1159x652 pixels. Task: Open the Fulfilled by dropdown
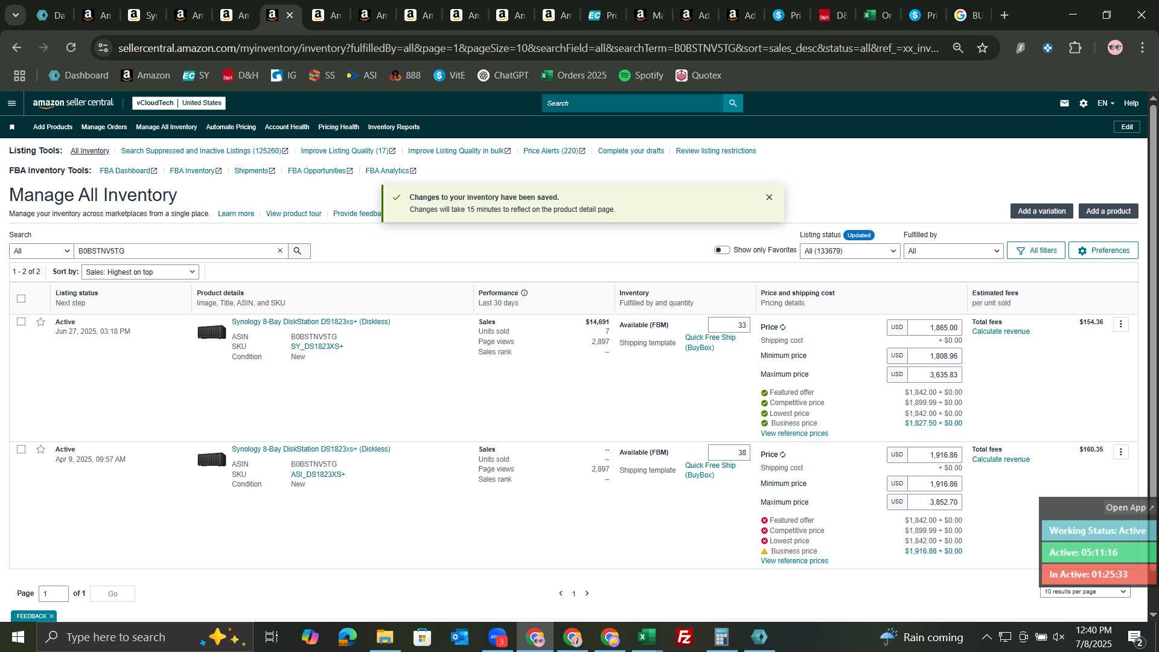point(953,251)
